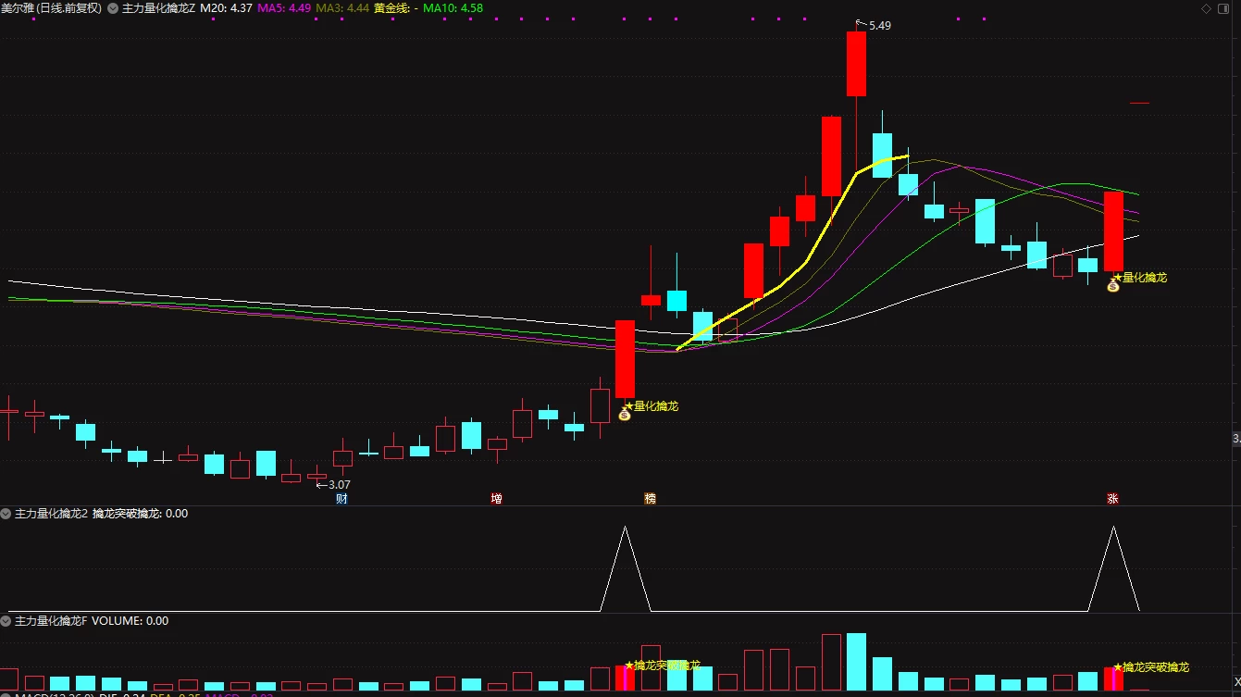The image size is (1241, 697).
Task: Click the 财 event marker below the candles
Action: click(x=341, y=499)
